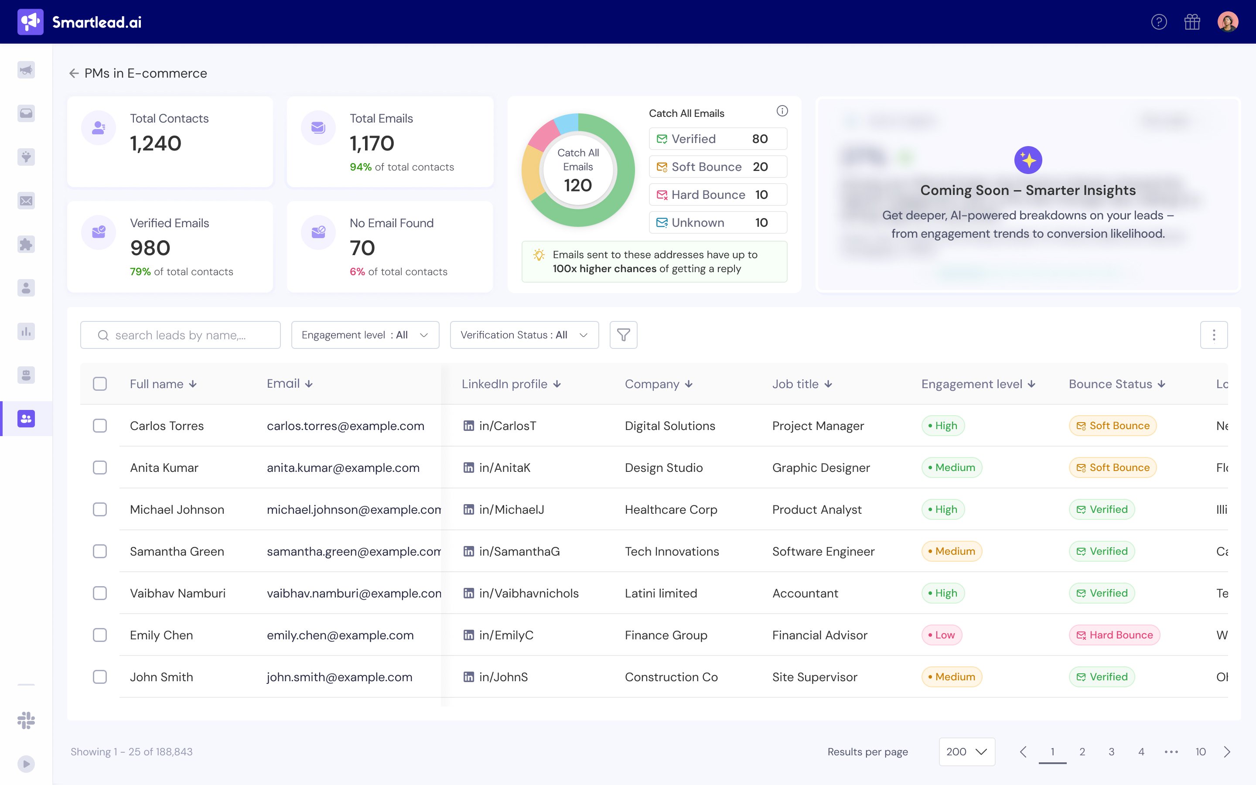Go back using PMs in E-commerce arrow
The width and height of the screenshot is (1256, 785).
click(74, 74)
